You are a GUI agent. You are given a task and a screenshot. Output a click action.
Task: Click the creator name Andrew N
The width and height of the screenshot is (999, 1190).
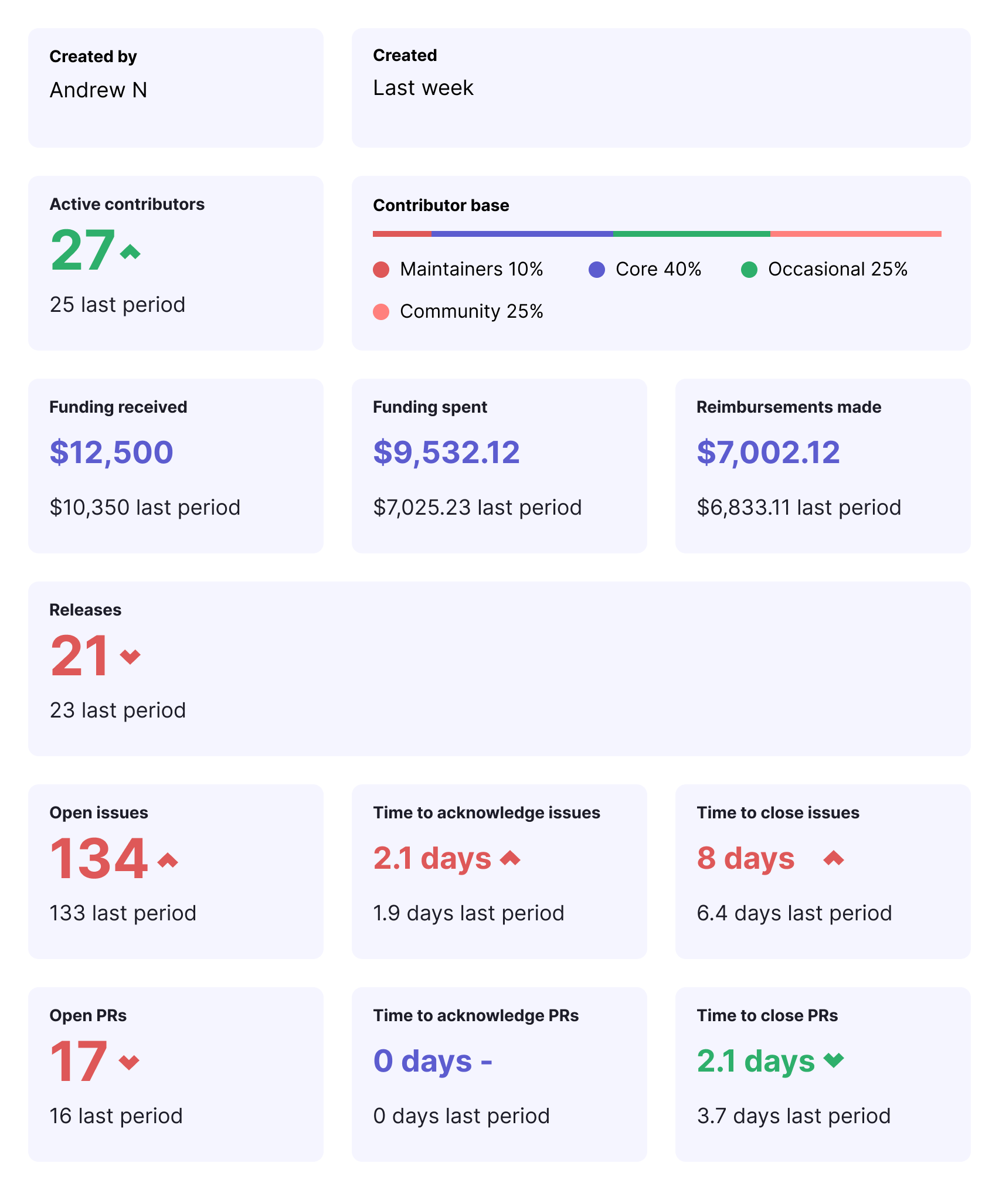click(98, 90)
